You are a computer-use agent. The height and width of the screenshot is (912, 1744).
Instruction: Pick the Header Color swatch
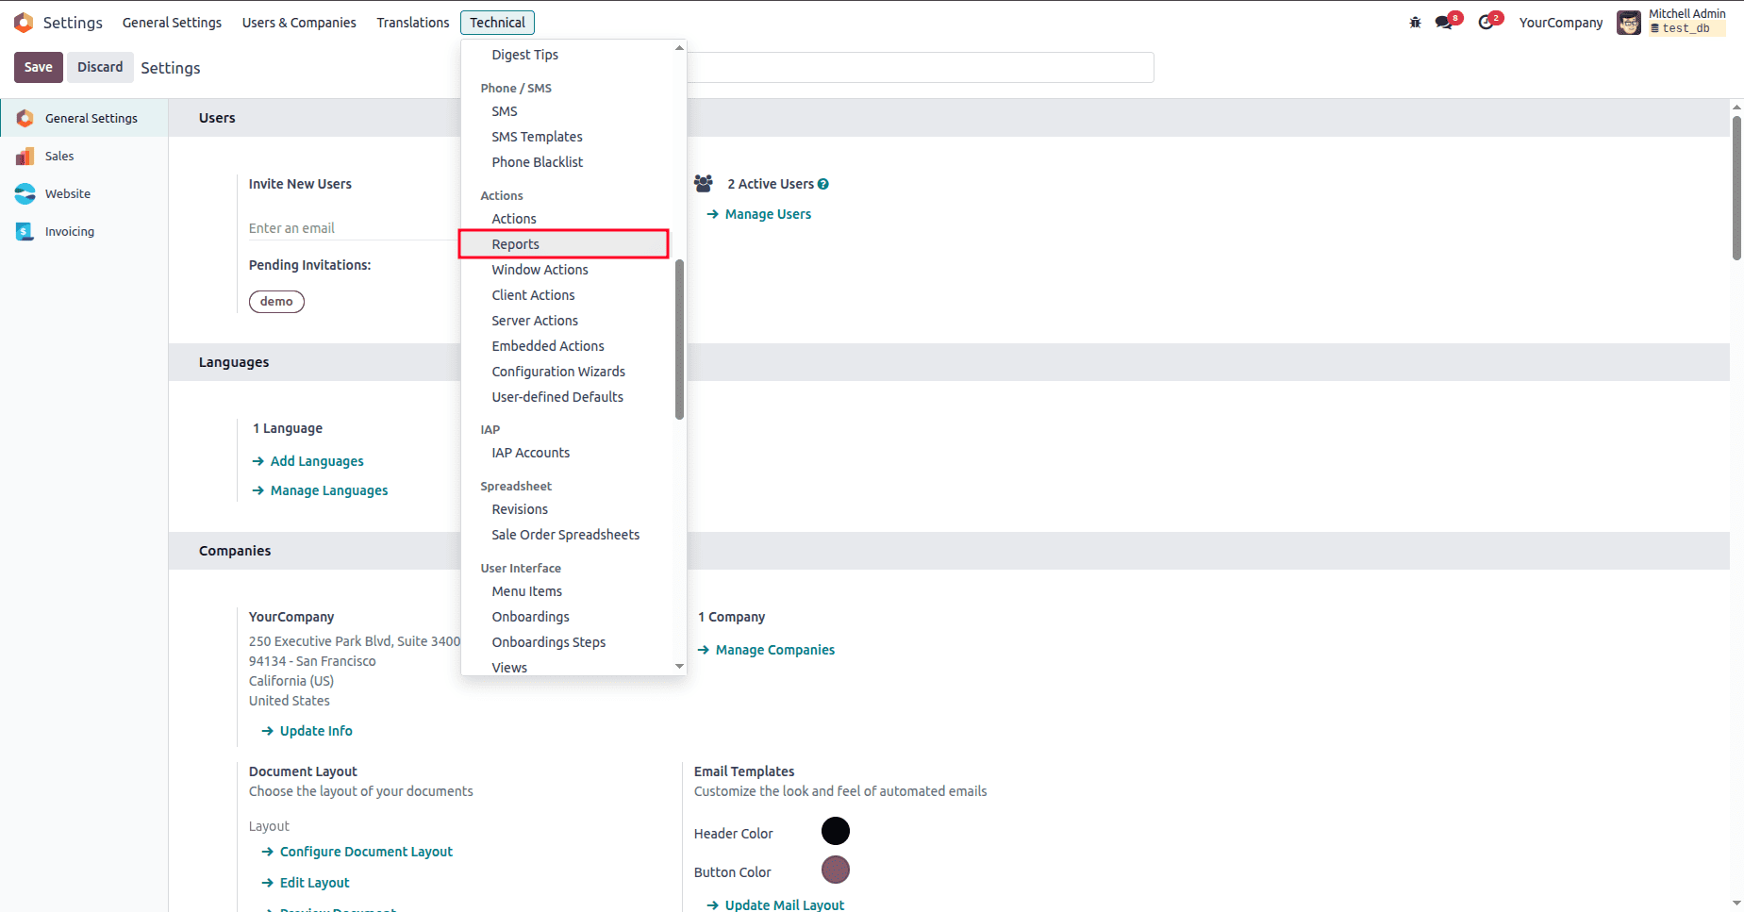click(834, 831)
